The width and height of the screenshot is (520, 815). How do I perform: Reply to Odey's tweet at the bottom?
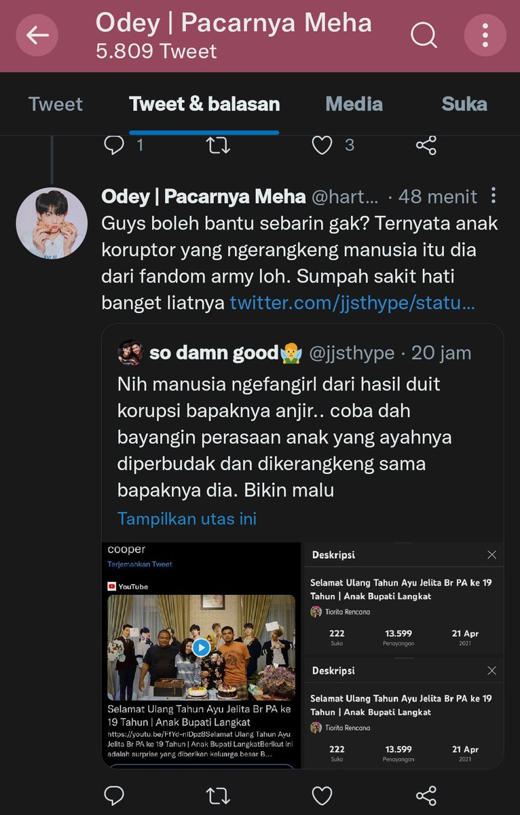pyautogui.click(x=114, y=795)
